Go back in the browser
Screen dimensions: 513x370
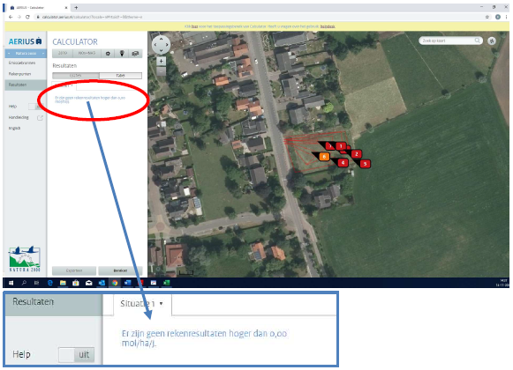pyautogui.click(x=11, y=17)
